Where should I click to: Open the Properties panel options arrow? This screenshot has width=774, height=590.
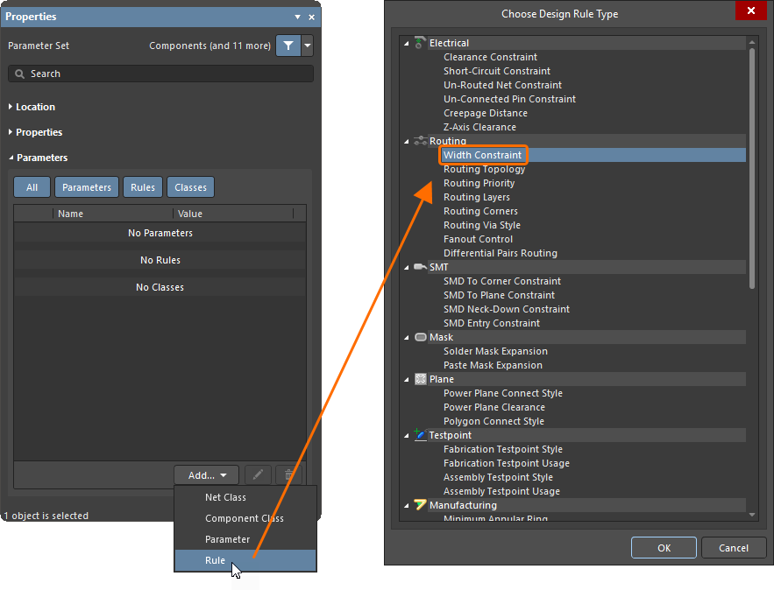coord(297,17)
